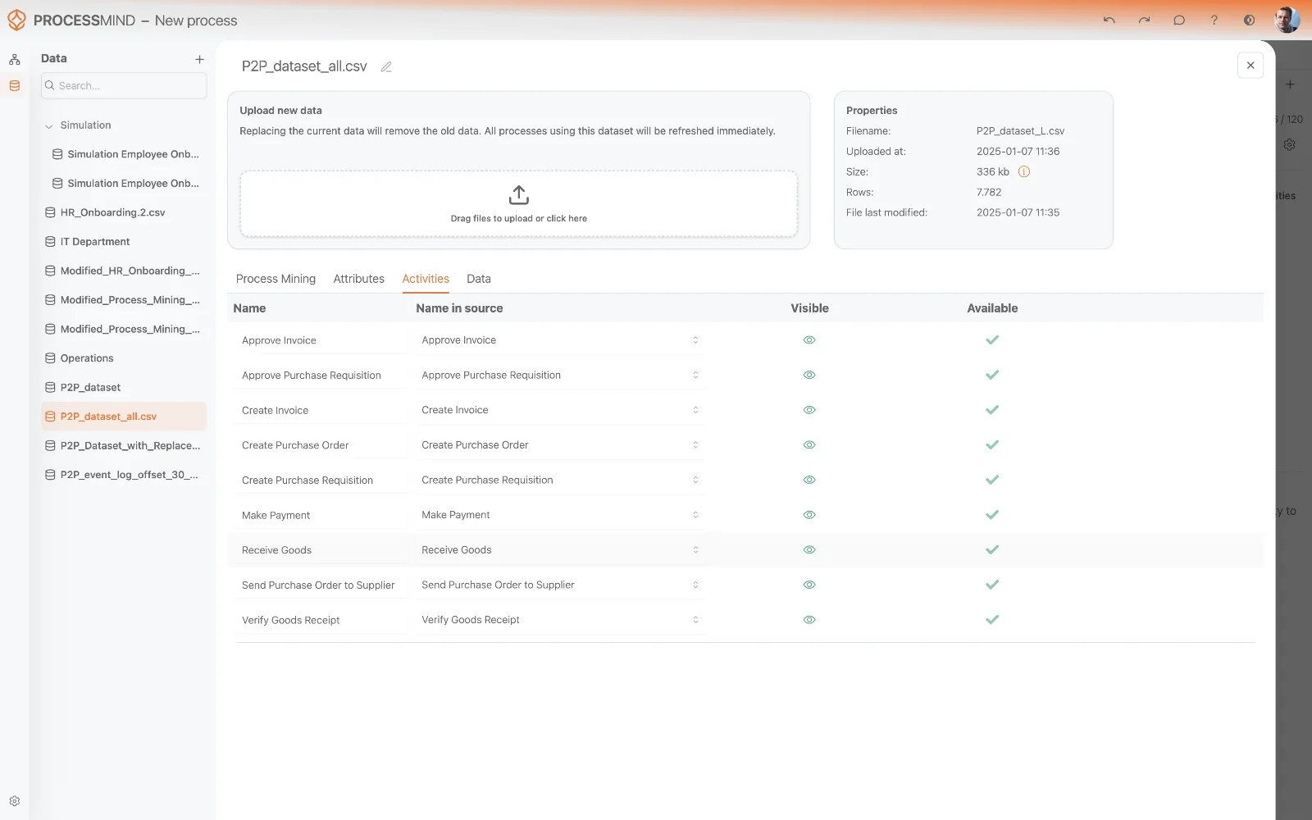This screenshot has width=1312, height=820.
Task: Hide the Make Payment activity
Action: pyautogui.click(x=809, y=515)
